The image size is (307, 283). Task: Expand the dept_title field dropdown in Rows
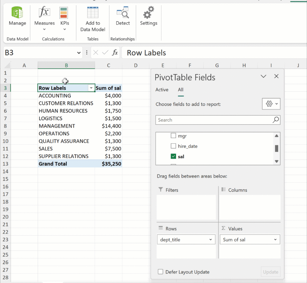click(210, 240)
